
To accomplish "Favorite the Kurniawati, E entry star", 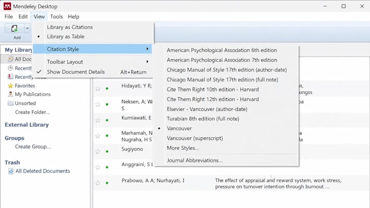I will coord(98,120).
